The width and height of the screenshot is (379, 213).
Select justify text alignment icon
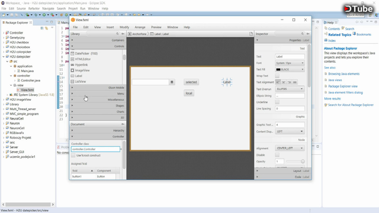pyautogui.click(x=295, y=82)
